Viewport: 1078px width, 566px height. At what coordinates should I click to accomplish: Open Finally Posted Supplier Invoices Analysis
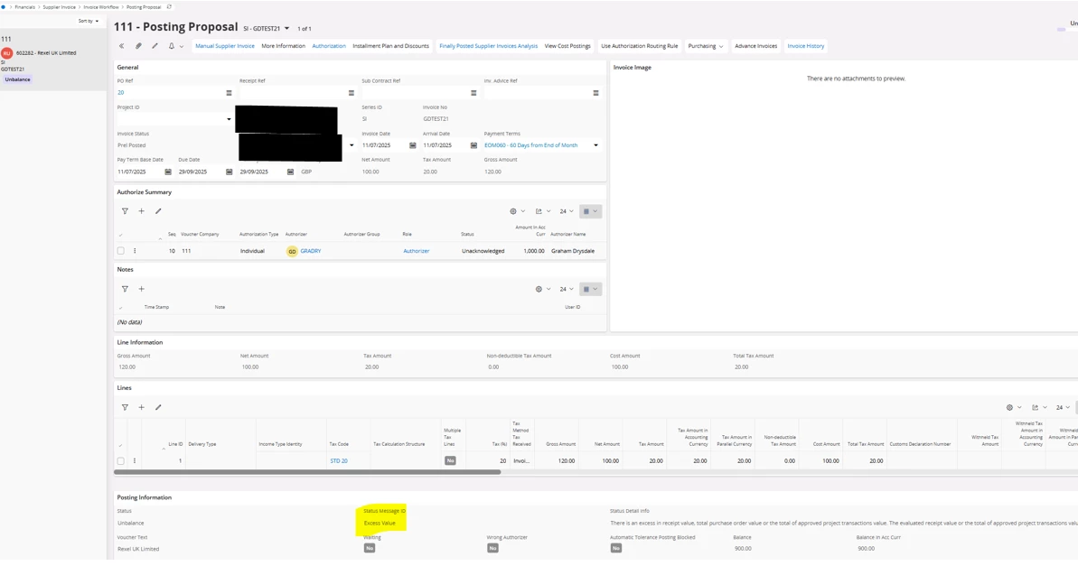tap(488, 46)
